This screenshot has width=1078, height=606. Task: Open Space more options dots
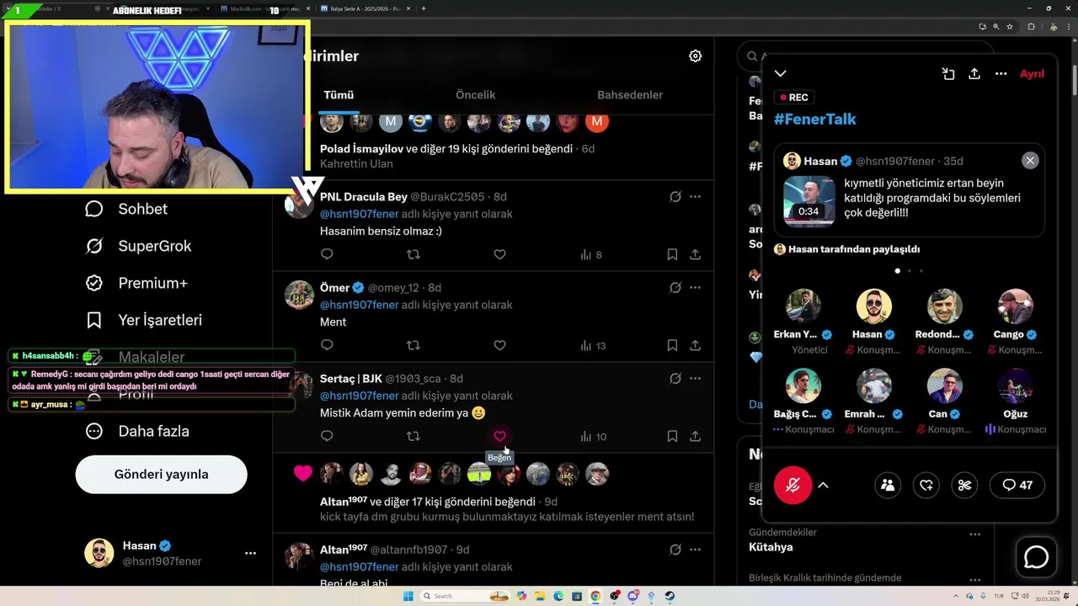point(1001,74)
